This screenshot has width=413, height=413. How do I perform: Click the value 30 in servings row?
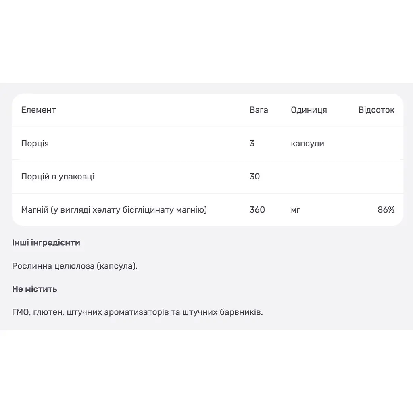coord(254,177)
